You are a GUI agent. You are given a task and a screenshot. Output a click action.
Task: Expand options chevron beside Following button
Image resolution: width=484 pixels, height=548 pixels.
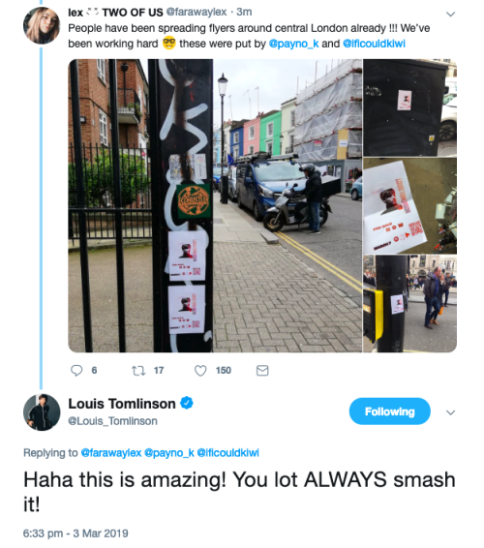pyautogui.click(x=450, y=412)
